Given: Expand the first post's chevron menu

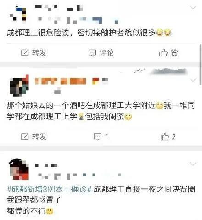Looking at the screenshot, I should pos(193,7).
